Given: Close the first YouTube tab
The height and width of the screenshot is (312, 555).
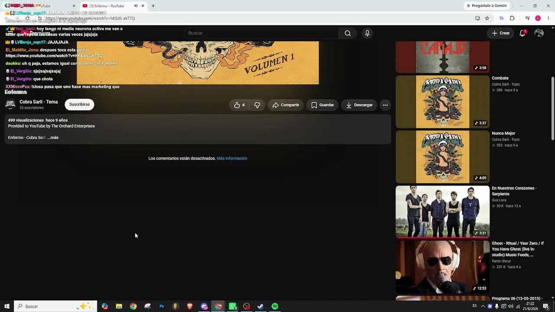Looking at the screenshot, I should [74, 6].
